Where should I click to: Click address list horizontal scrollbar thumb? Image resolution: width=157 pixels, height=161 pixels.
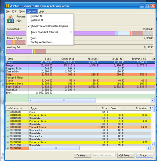(56, 148)
